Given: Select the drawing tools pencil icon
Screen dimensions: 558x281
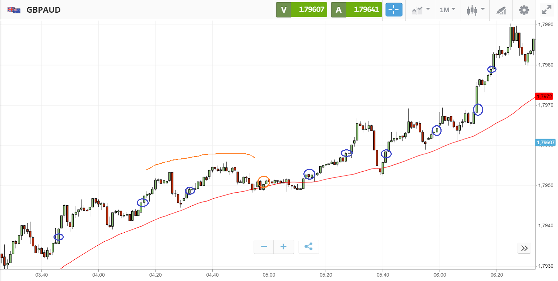Looking at the screenshot, I should point(501,10).
